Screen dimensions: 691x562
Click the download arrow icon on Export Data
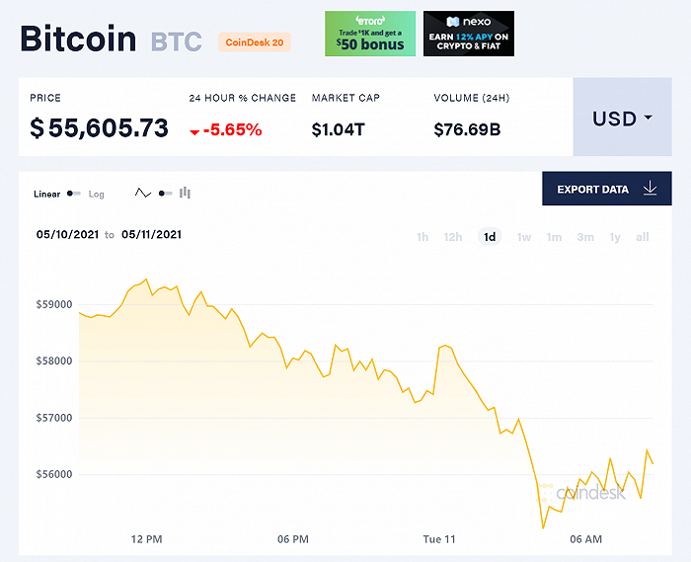[650, 189]
